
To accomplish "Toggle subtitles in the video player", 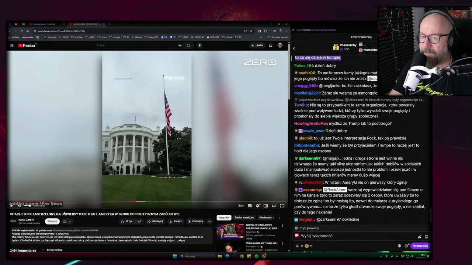I will click(250, 206).
